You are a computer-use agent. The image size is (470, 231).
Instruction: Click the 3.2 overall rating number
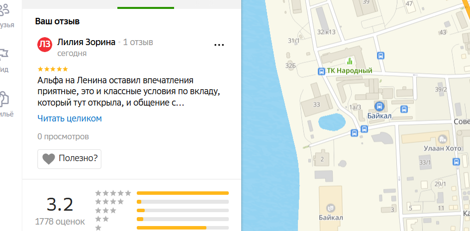pyautogui.click(x=60, y=205)
